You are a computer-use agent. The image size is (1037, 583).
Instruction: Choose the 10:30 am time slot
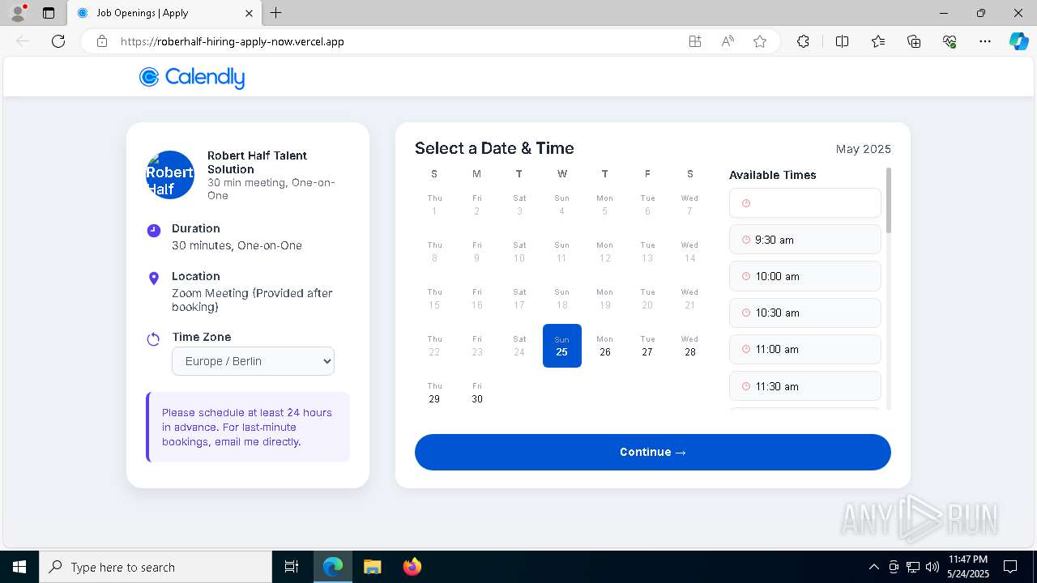click(x=805, y=313)
